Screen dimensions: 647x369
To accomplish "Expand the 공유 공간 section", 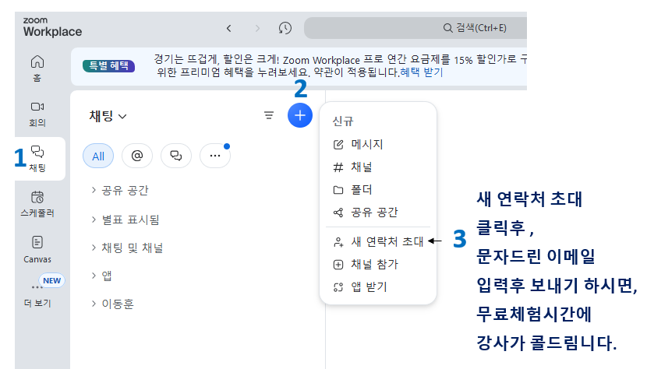I will [x=120, y=190].
